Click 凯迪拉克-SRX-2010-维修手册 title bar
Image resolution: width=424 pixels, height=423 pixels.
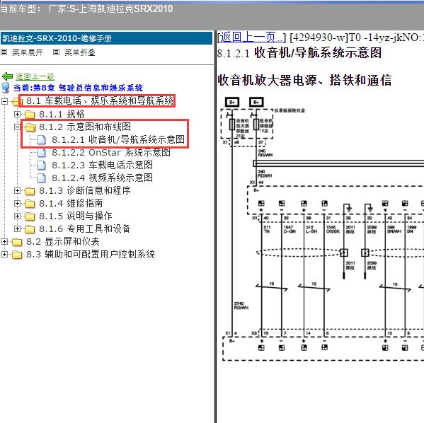pos(107,38)
